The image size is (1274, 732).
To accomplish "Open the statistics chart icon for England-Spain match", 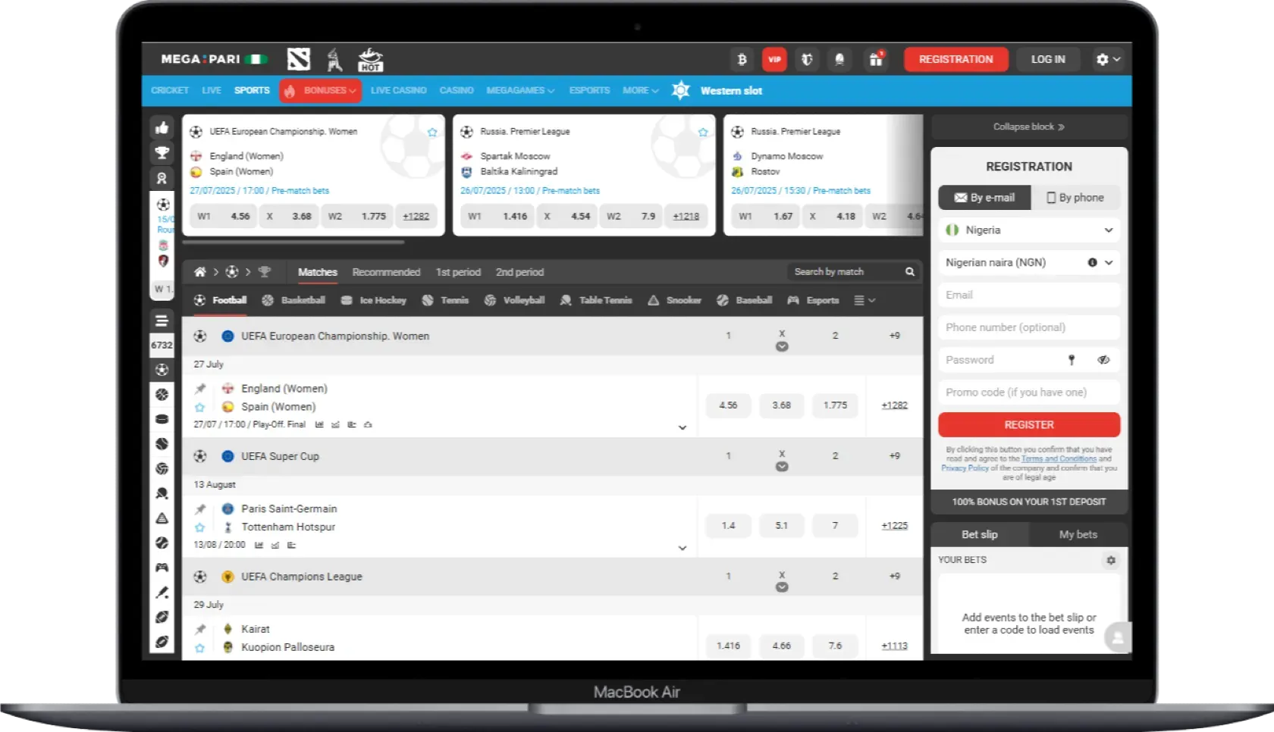I will [319, 425].
